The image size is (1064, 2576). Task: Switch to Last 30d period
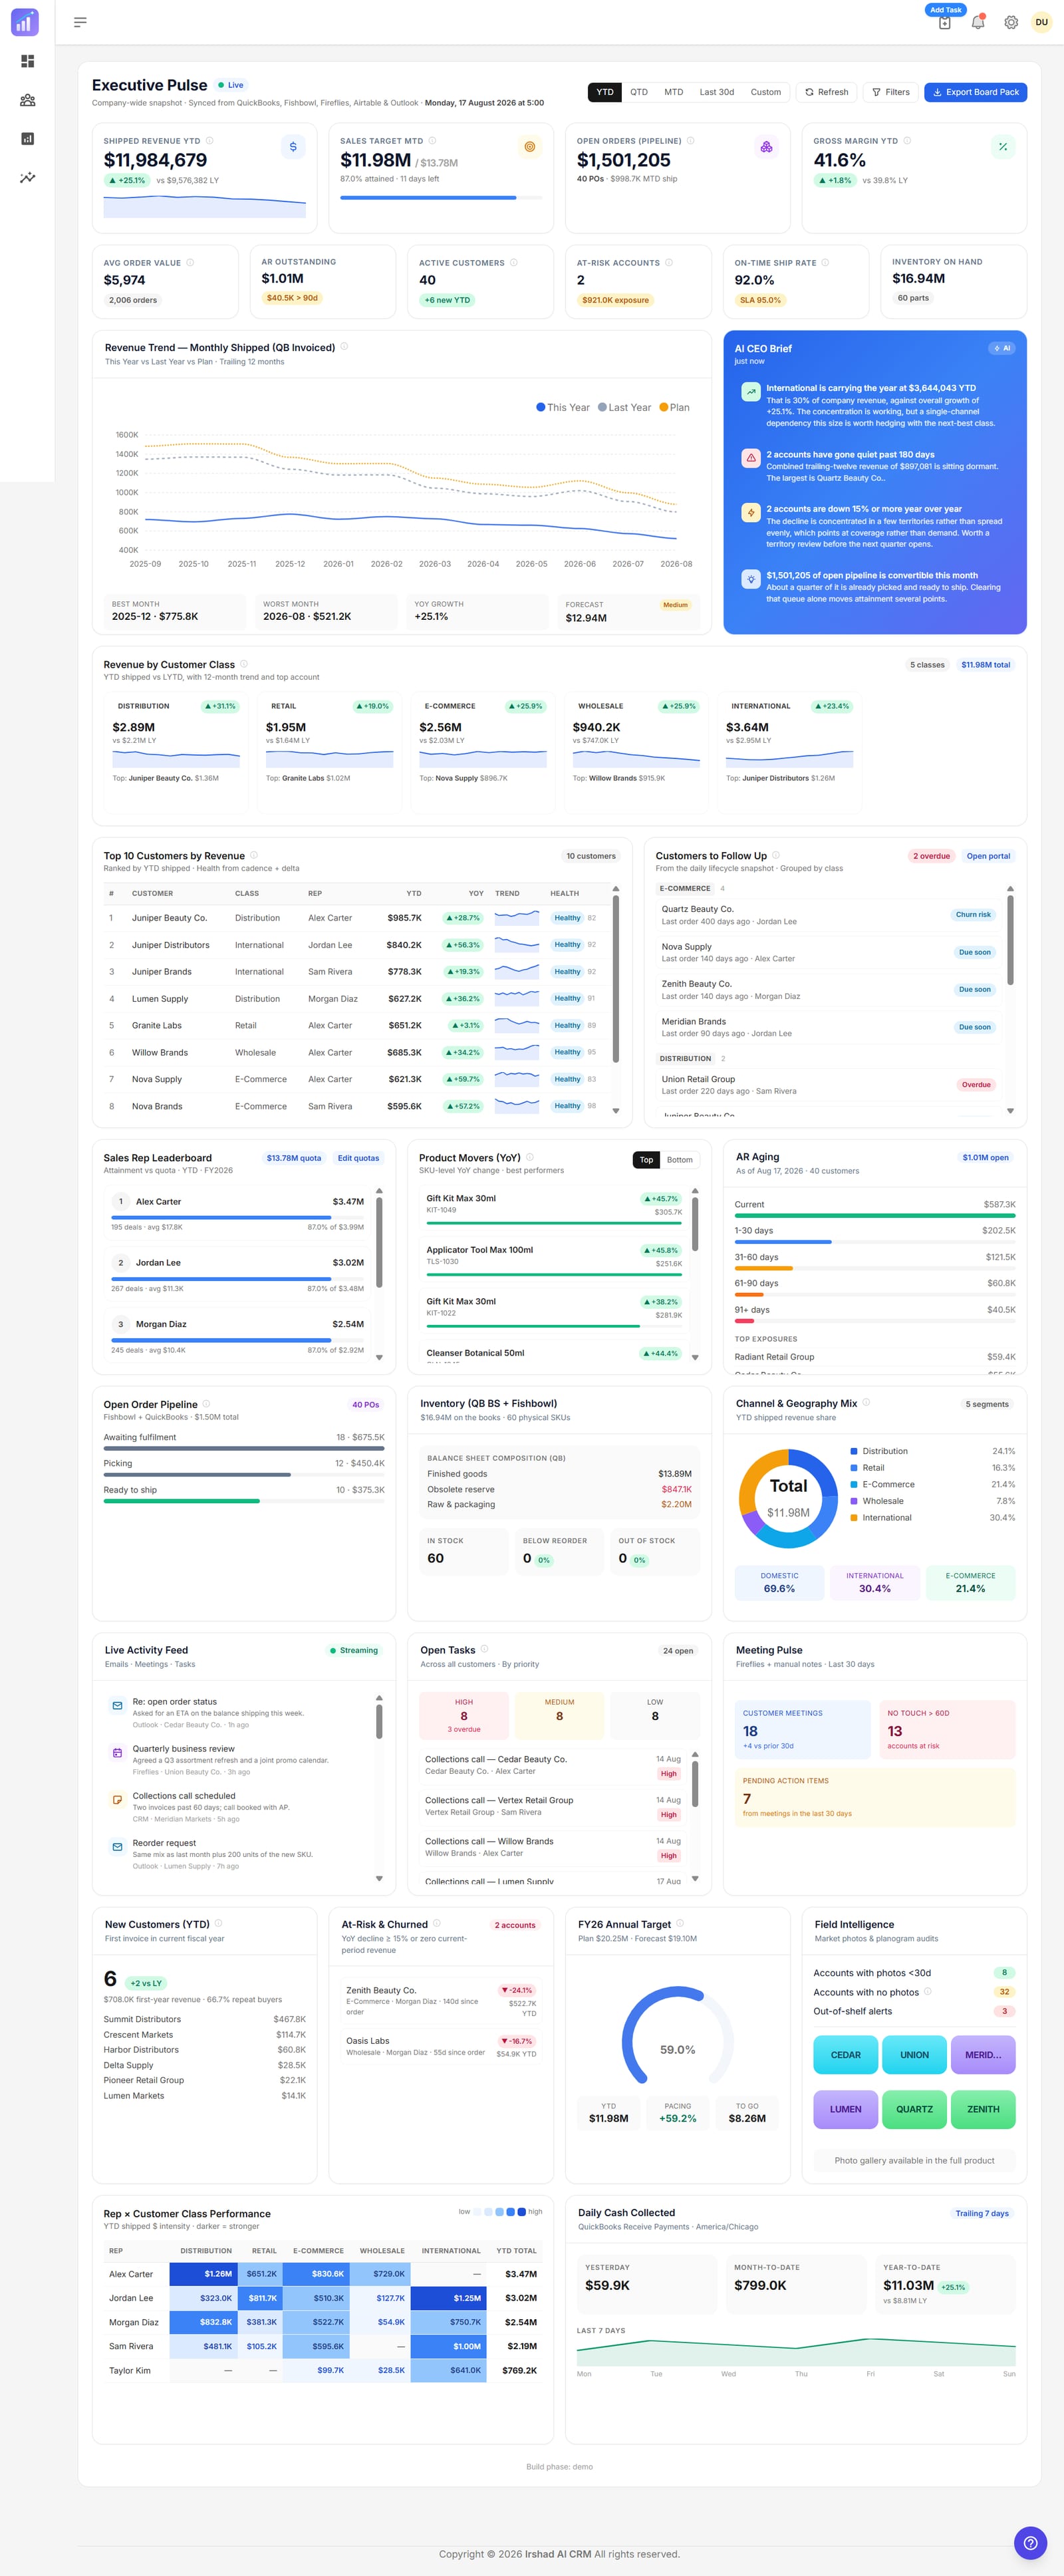(716, 92)
